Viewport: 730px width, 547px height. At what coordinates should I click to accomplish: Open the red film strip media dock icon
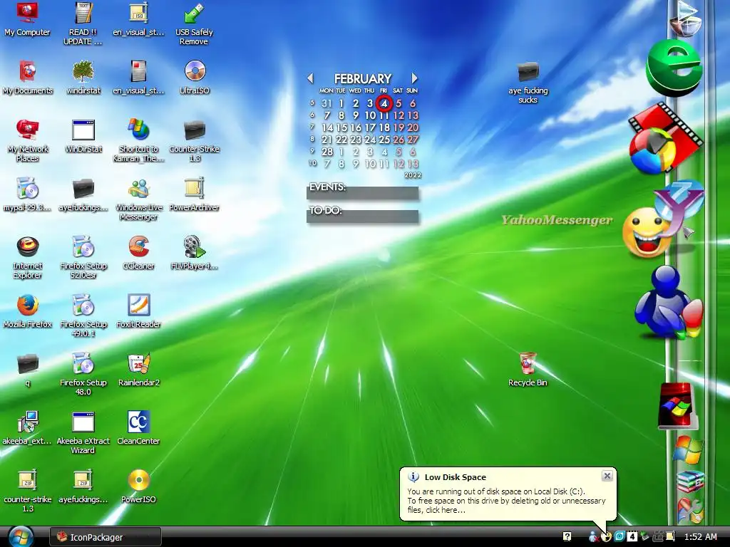tap(665, 138)
